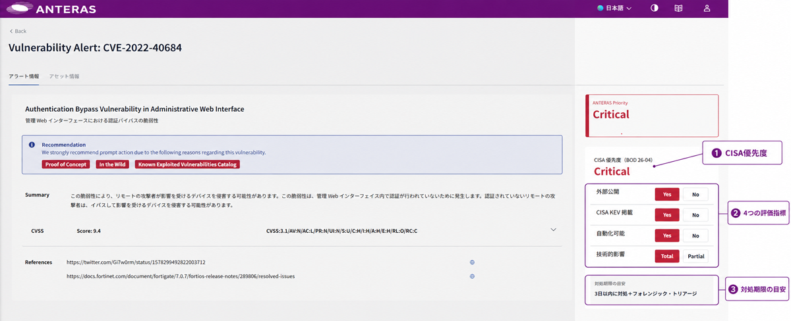The width and height of the screenshot is (791, 321).
Task: Open the twitter.com reference link
Action: click(x=136, y=262)
